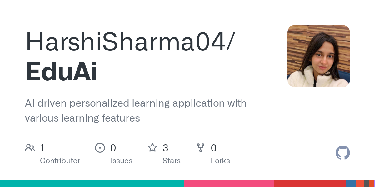The height and width of the screenshot is (187, 375).
Task: Click the GitHub Octocat logo
Action: coord(342,153)
